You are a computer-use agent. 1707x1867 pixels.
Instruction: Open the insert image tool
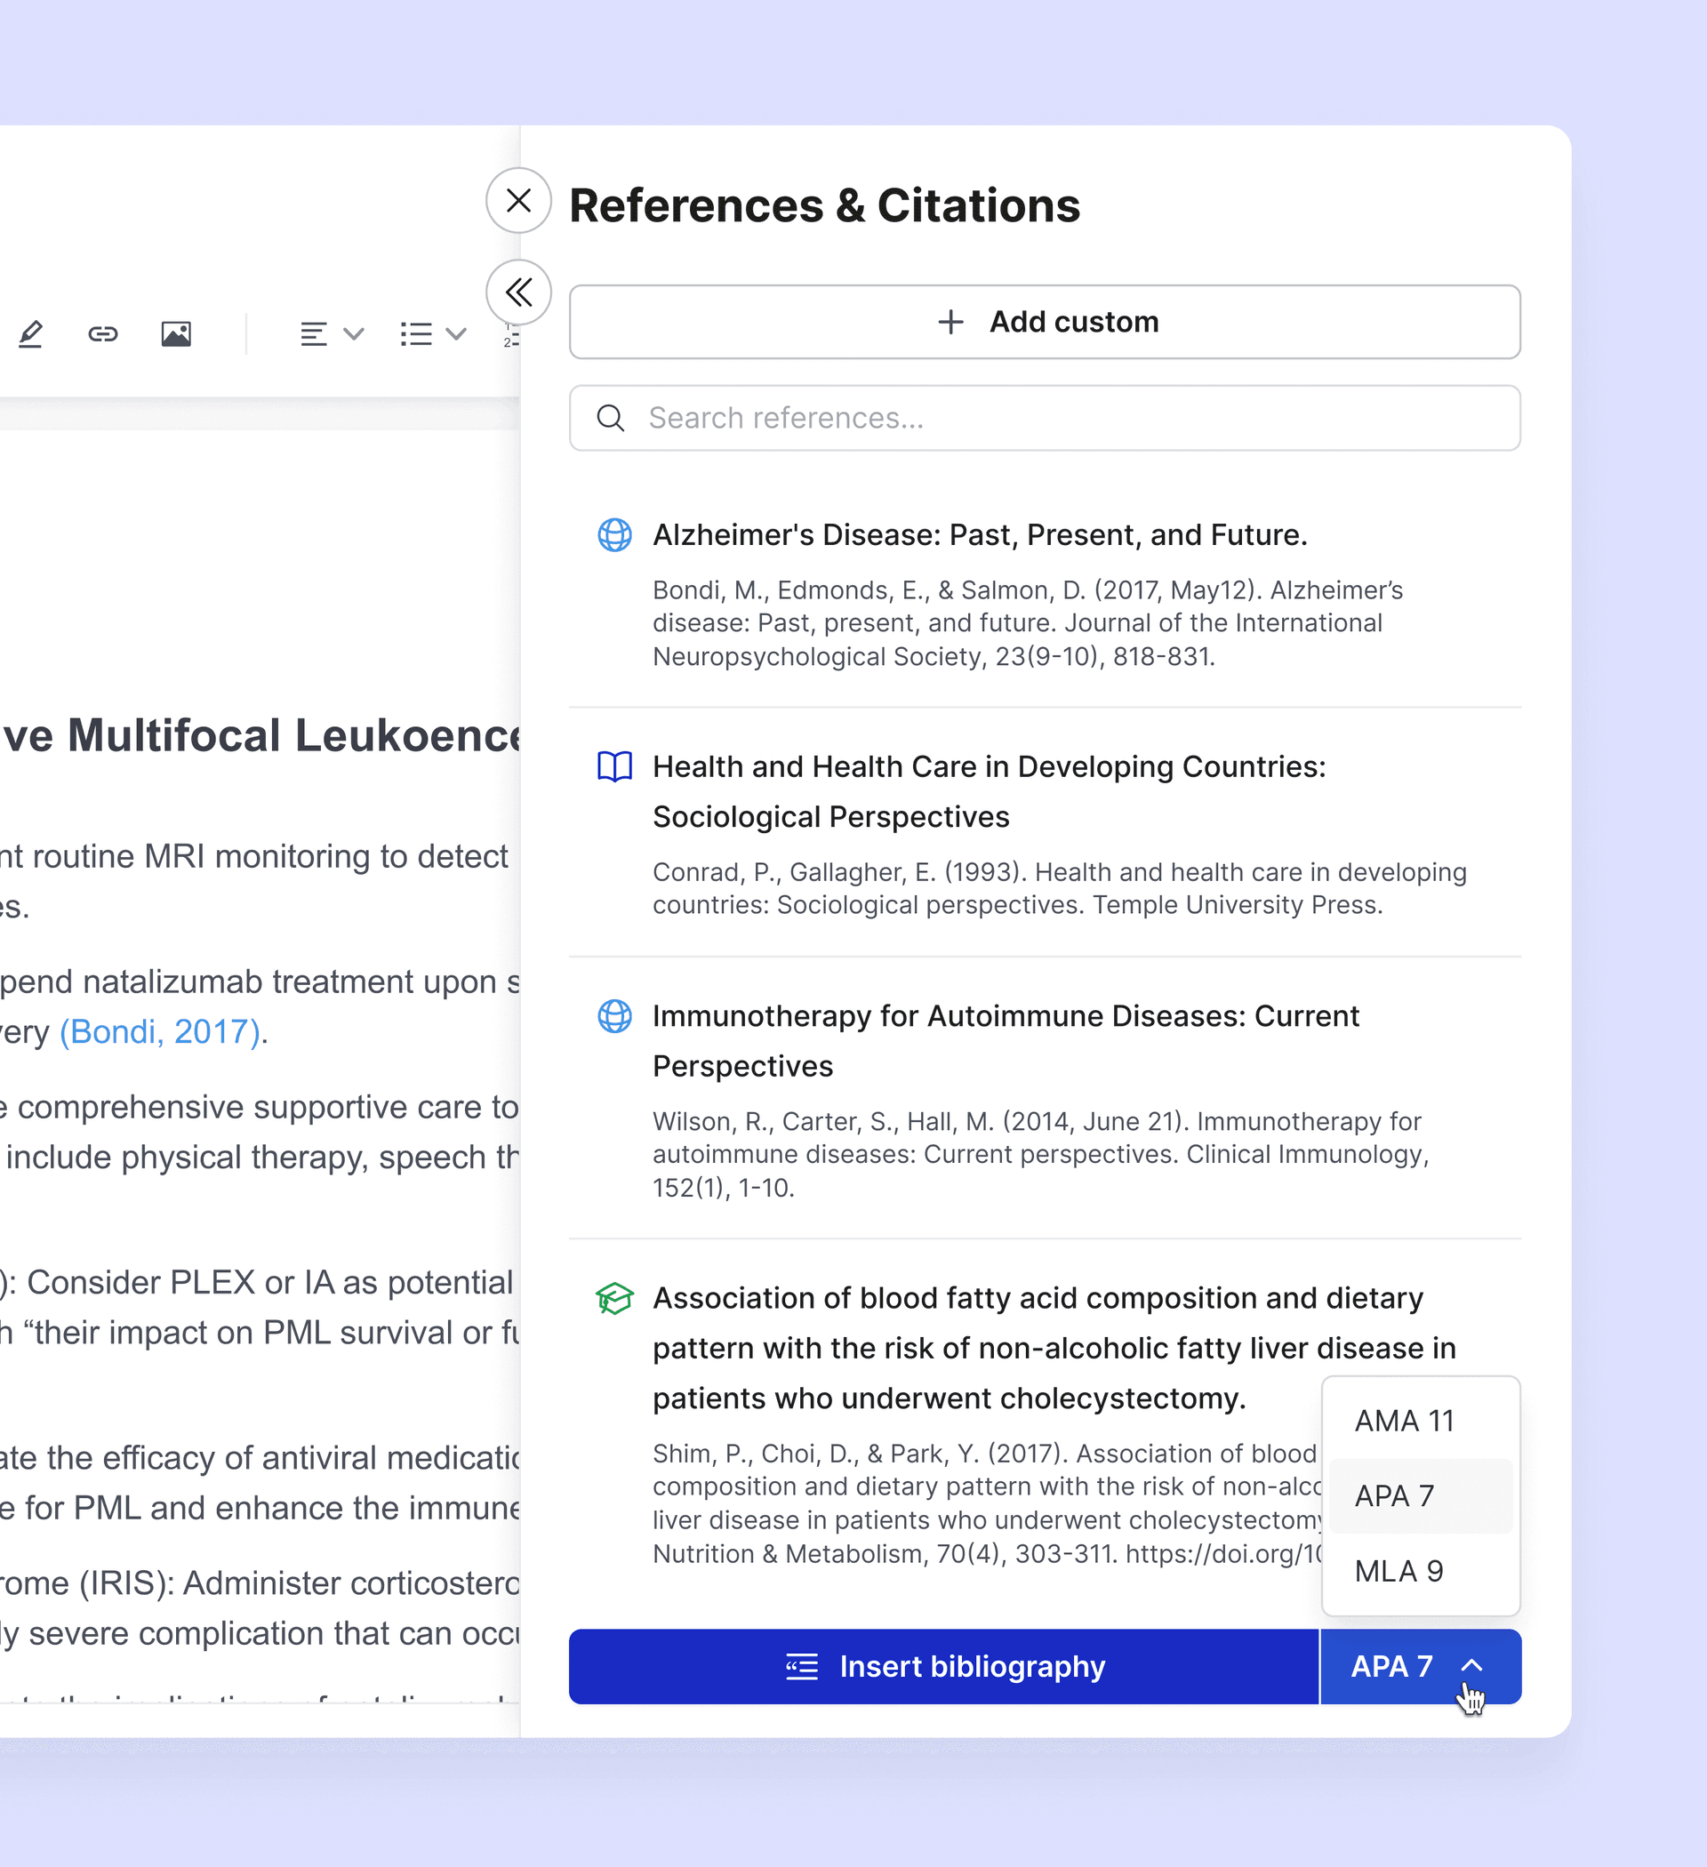[x=176, y=333]
